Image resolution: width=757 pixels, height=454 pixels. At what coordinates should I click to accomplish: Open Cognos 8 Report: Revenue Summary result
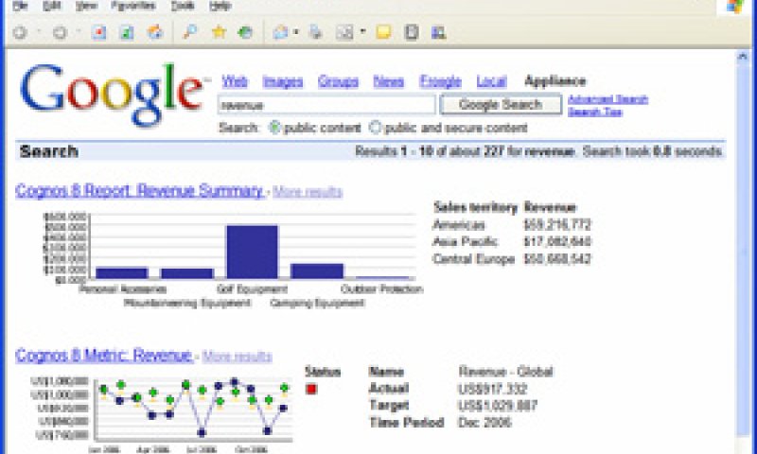(139, 190)
